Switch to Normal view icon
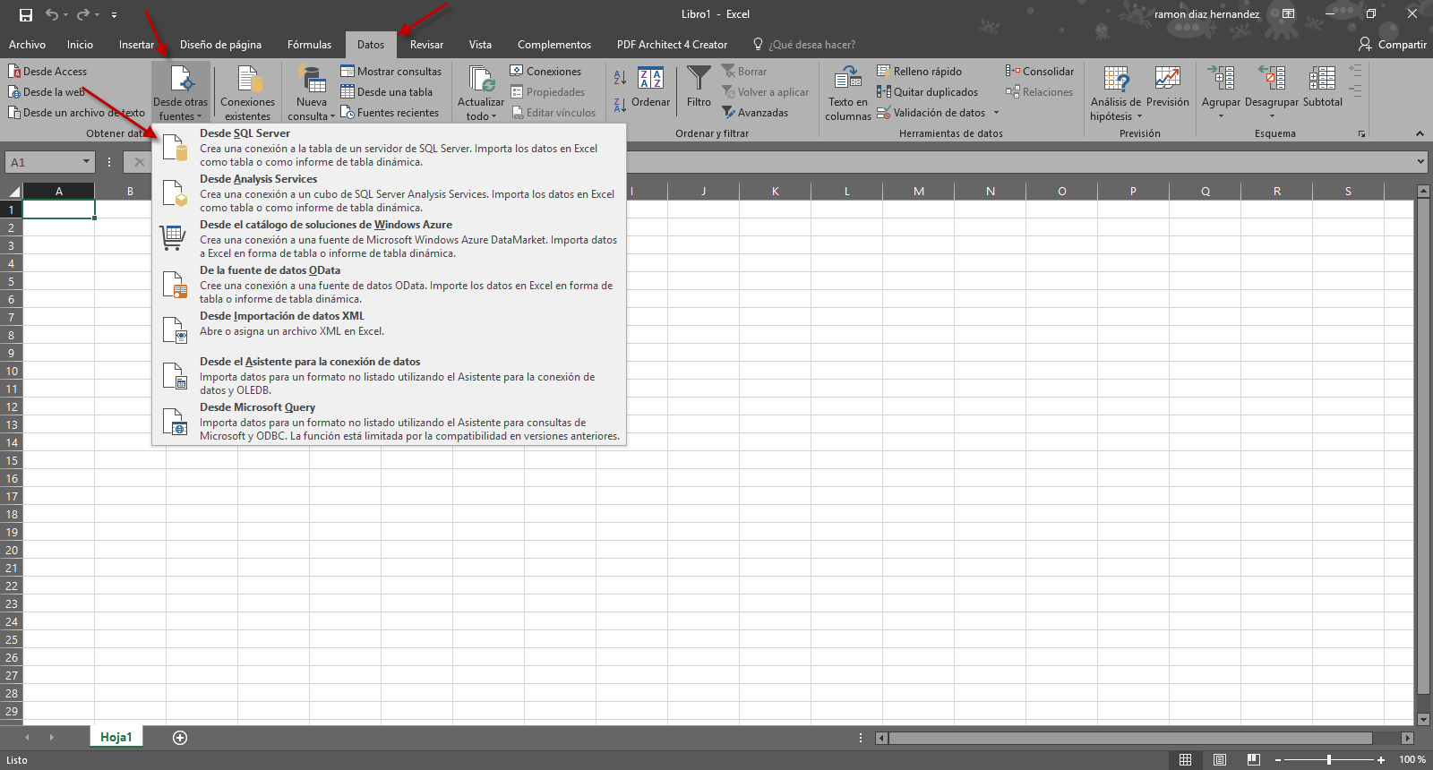Screen dimensions: 1433x770 tap(1185, 760)
